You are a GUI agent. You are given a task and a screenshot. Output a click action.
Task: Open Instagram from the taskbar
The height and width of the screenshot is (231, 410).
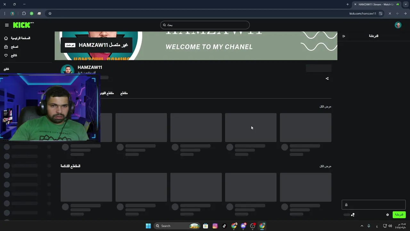(x=215, y=226)
